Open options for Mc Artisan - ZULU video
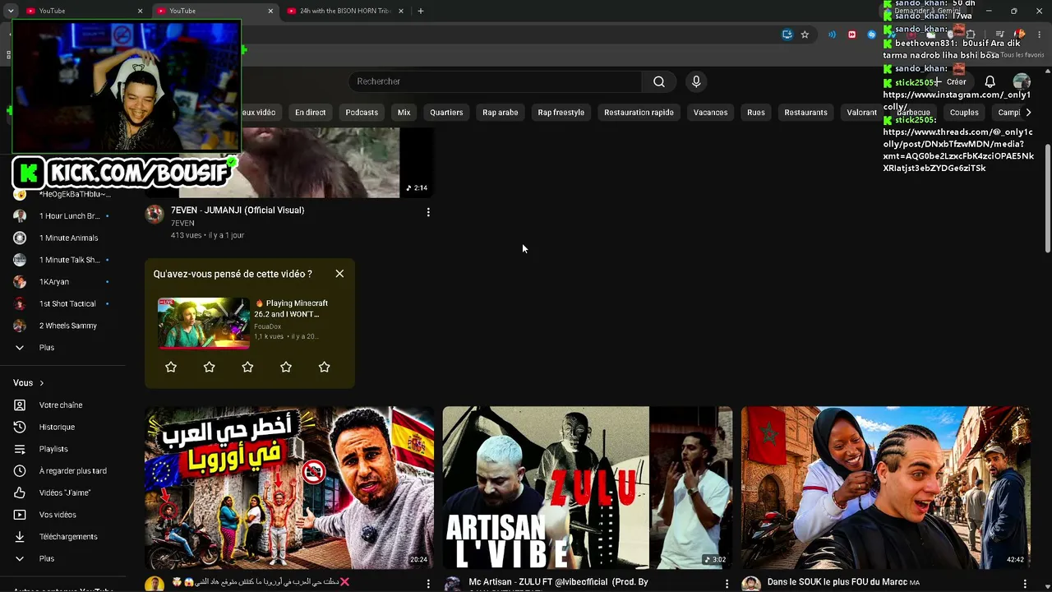1052x592 pixels. [726, 584]
